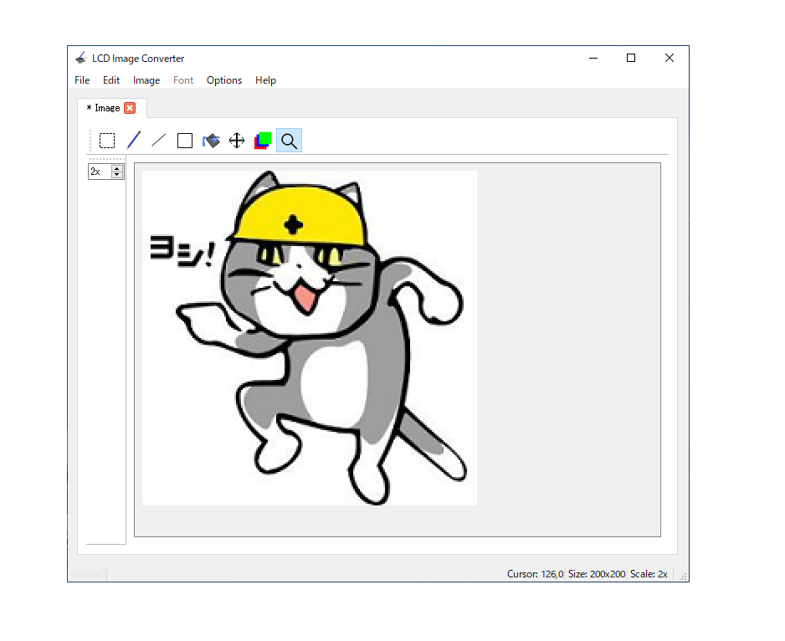Select the Rectangle shape tool
The image size is (785, 641).
pos(185,141)
